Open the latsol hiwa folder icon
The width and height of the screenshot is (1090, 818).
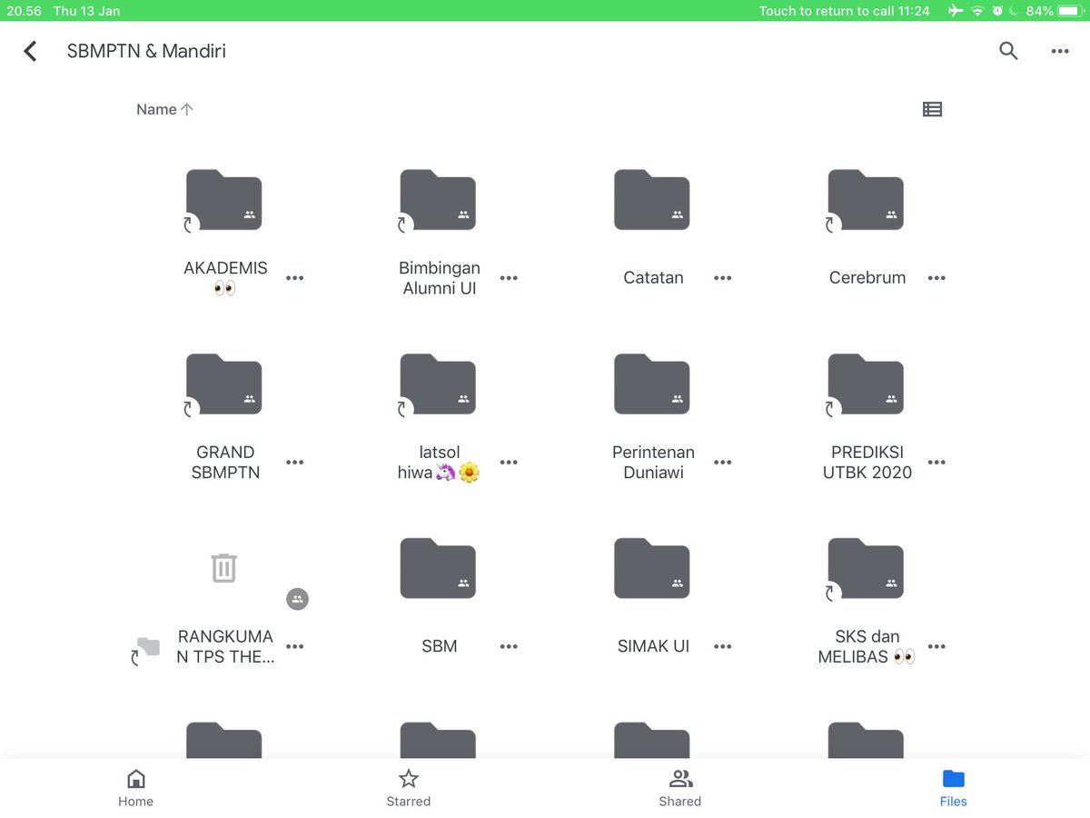438,384
